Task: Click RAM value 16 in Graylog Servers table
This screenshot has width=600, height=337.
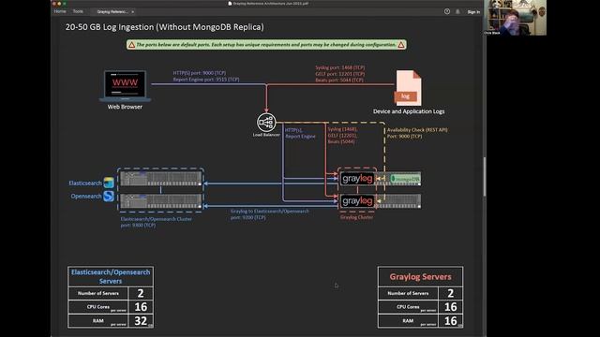Action: point(450,320)
